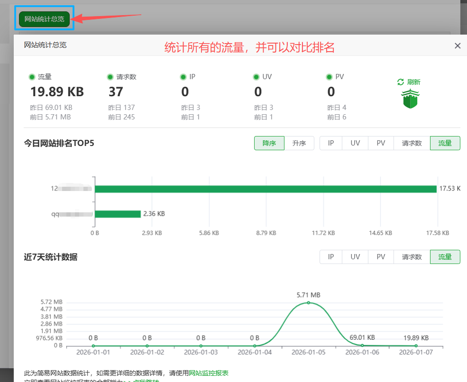Open the 网站监控报表 link
The width and height of the screenshot is (467, 382).
coord(209,373)
